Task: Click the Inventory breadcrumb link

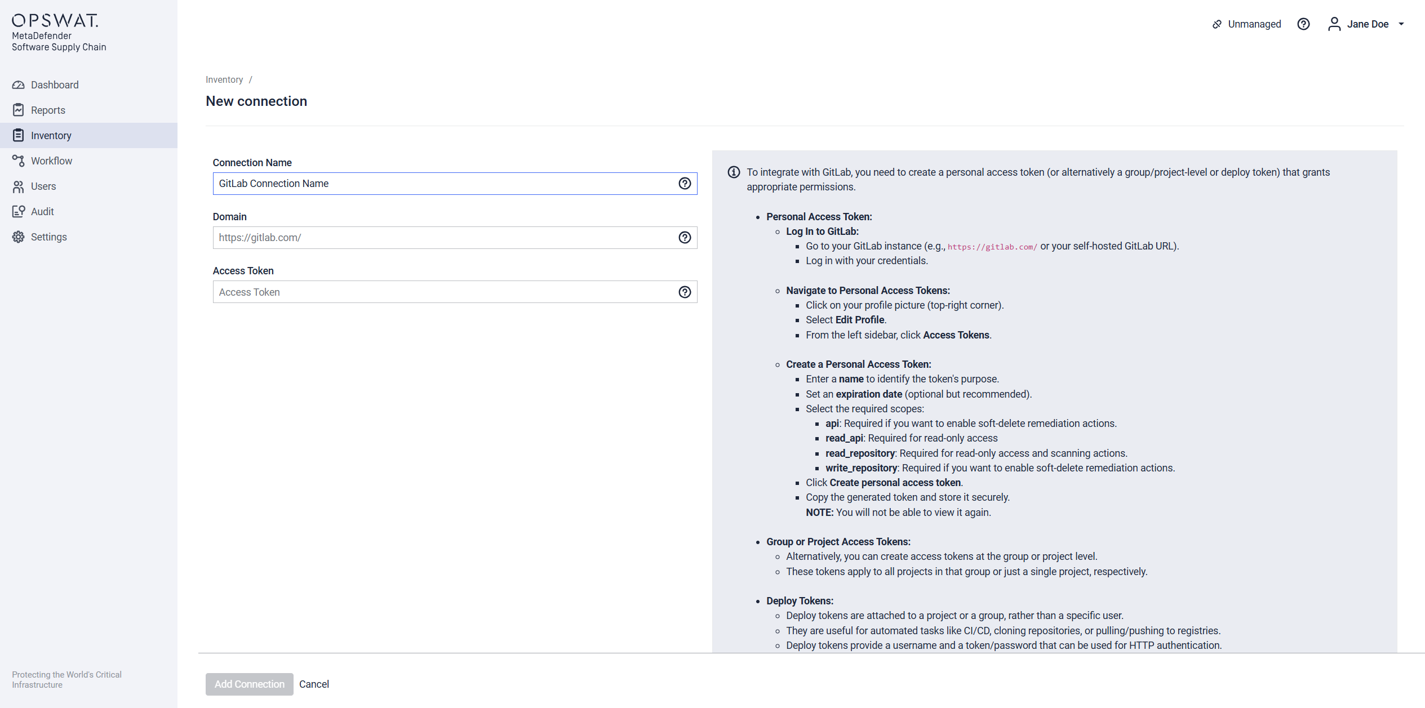Action: tap(224, 80)
